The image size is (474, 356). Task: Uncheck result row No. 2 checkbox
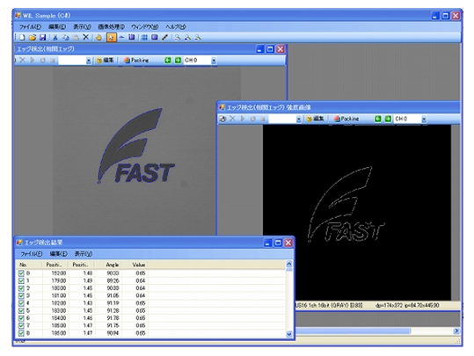click(x=21, y=288)
